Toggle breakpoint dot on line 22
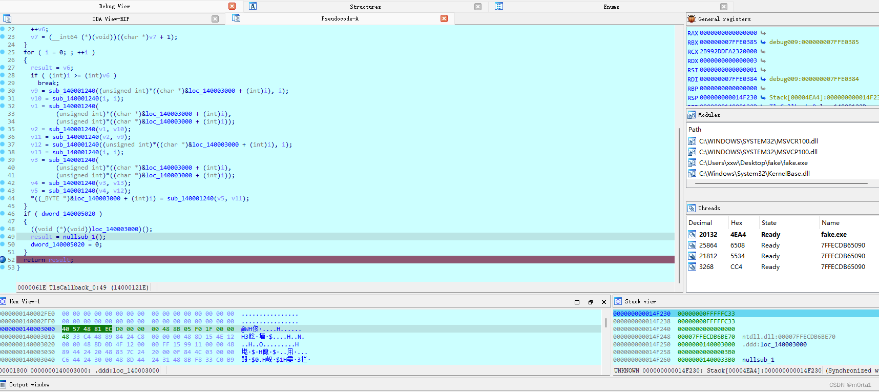Screen dimensions: 879x392 (3, 29)
